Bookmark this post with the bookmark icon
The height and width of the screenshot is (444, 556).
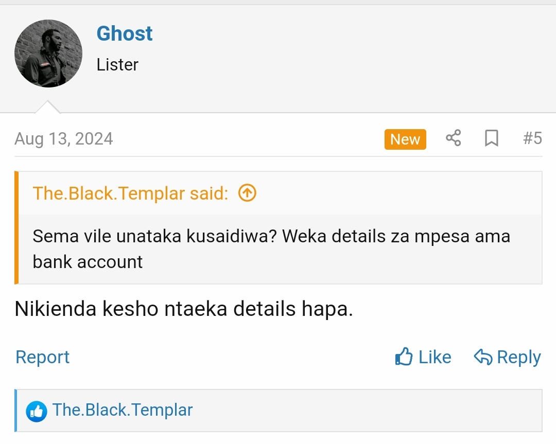[x=492, y=138]
